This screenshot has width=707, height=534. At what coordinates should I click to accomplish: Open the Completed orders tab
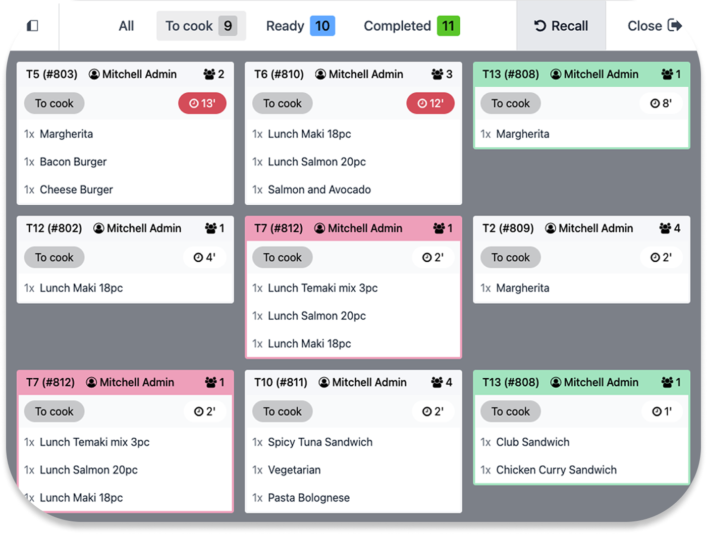[x=411, y=26]
